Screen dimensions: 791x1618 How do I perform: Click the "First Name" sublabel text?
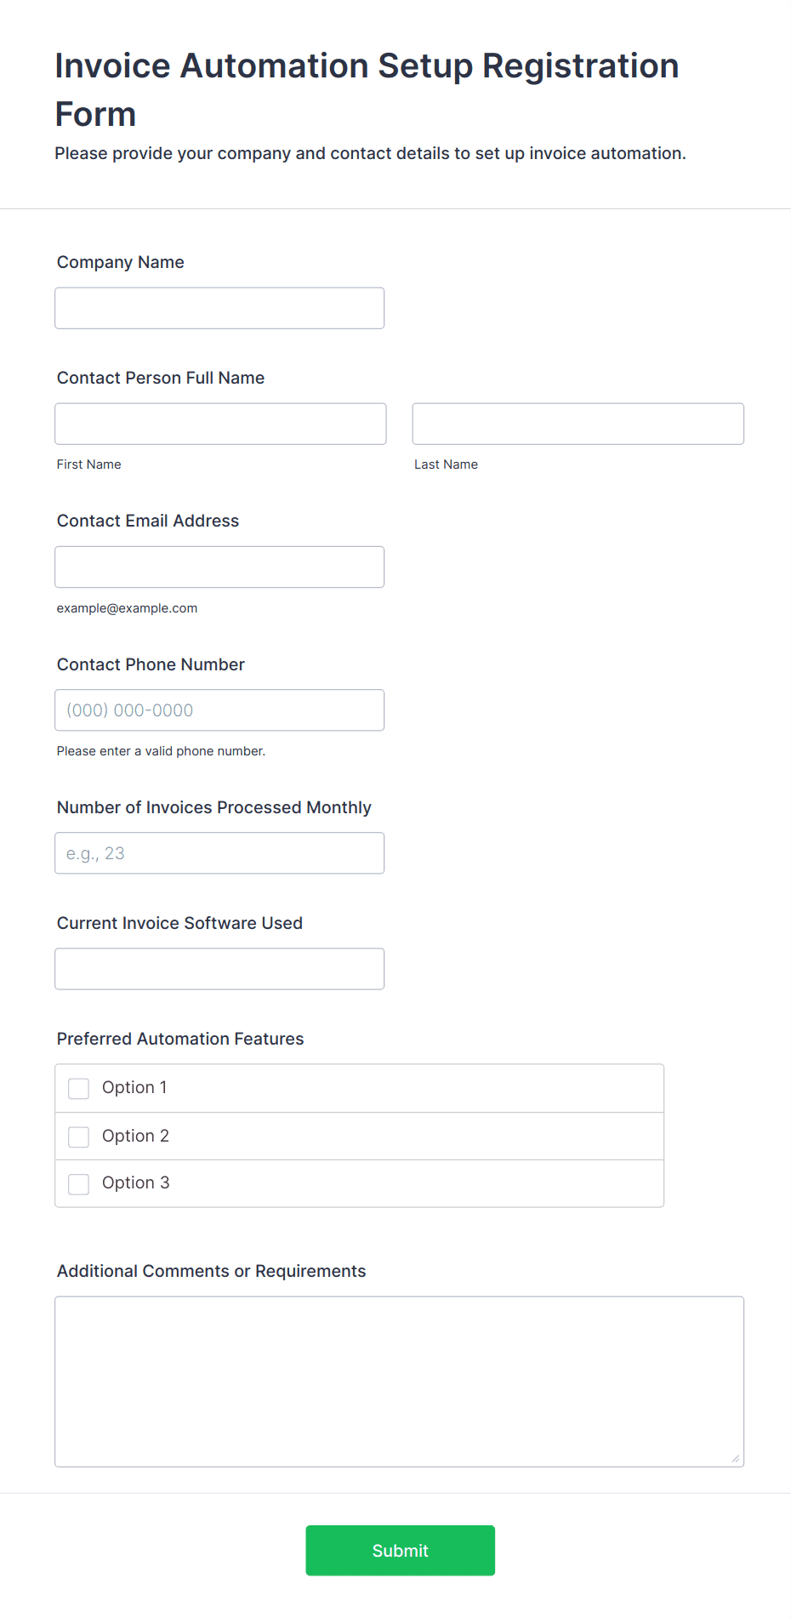88,464
